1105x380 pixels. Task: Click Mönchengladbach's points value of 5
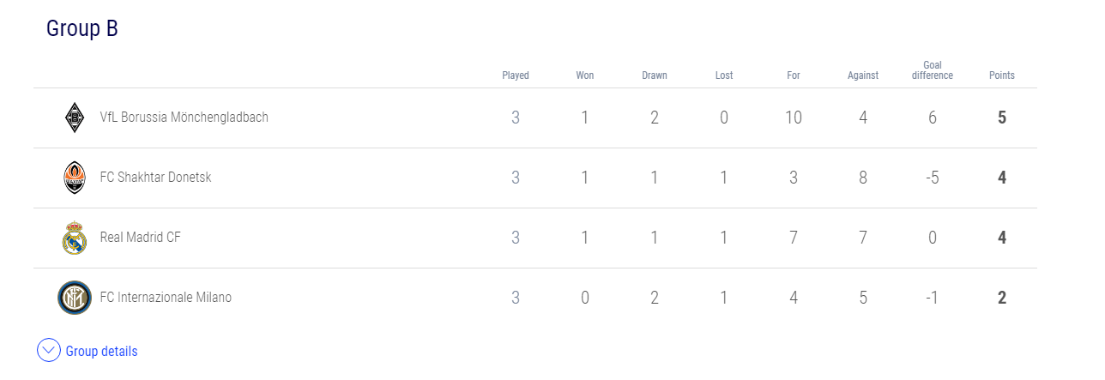click(1002, 118)
